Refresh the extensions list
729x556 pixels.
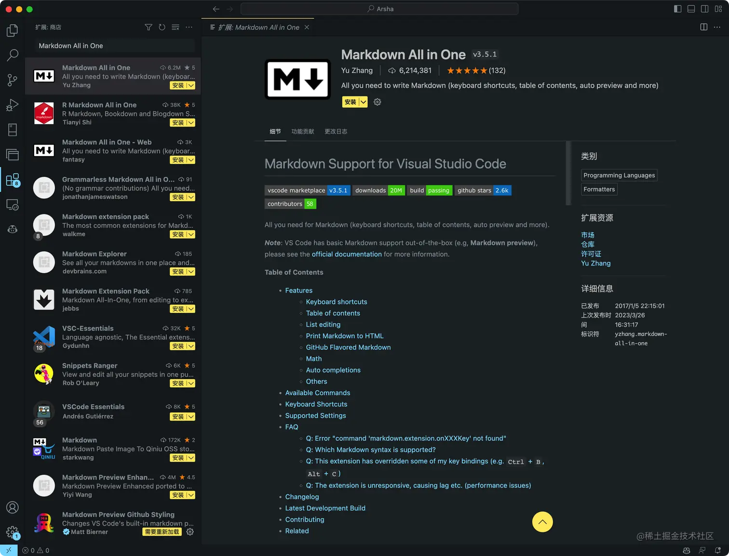162,27
